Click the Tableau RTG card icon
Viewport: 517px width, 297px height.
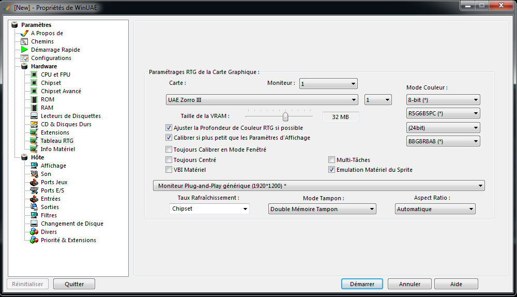coord(34,141)
